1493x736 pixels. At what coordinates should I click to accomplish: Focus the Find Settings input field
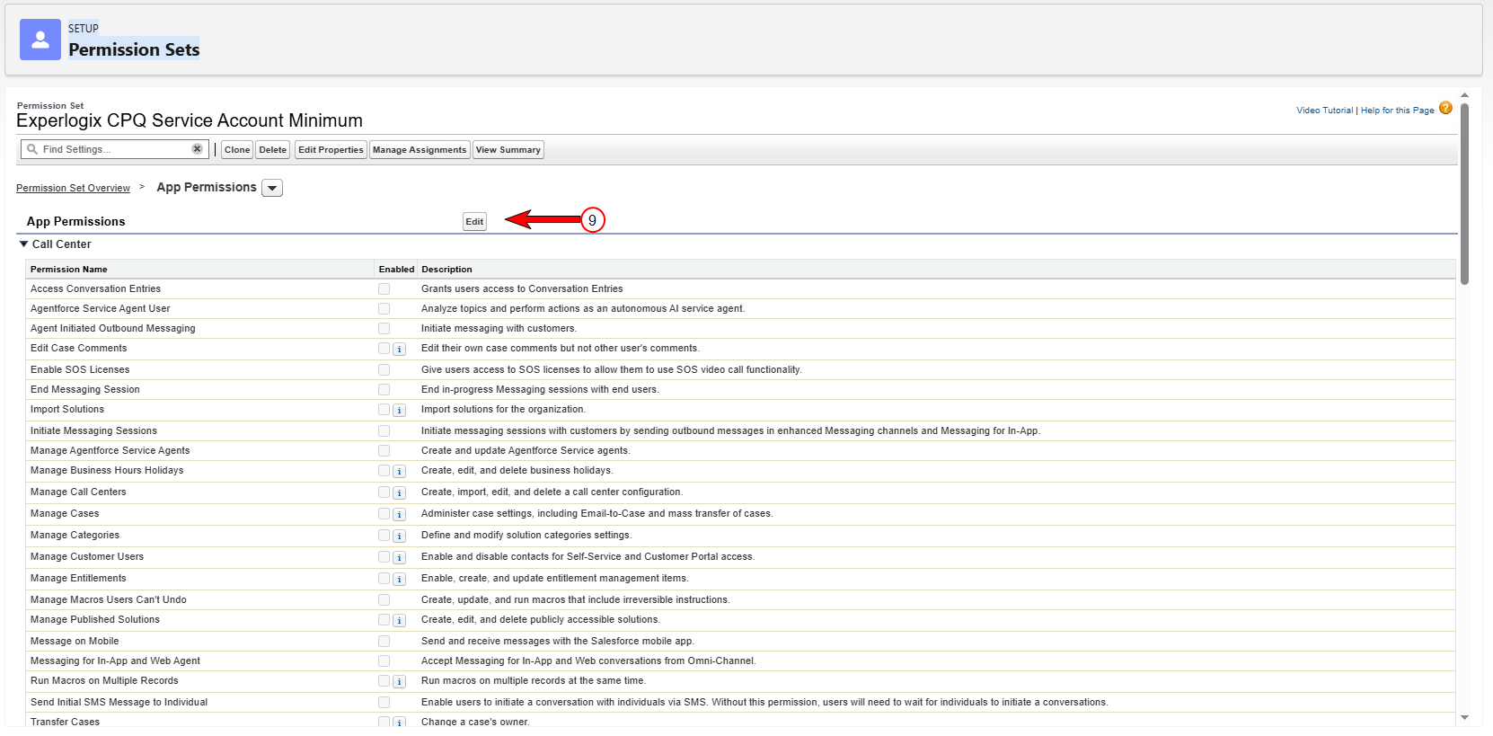(x=114, y=149)
